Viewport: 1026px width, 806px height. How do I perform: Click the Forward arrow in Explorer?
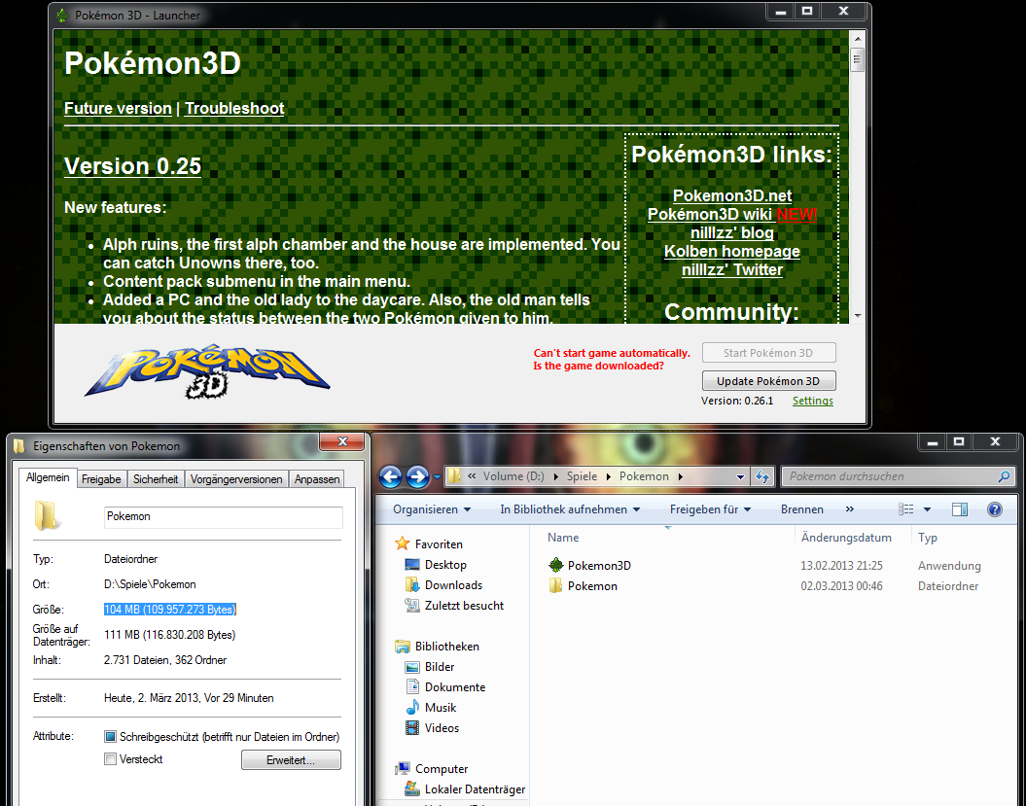point(417,477)
